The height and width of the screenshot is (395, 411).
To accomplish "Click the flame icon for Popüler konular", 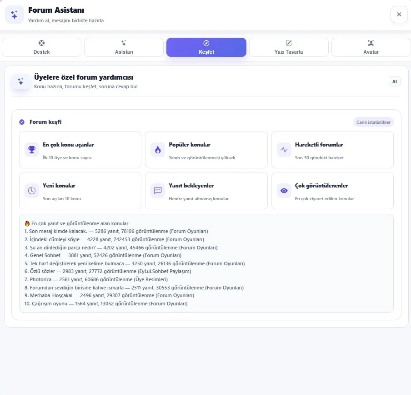I will [158, 150].
